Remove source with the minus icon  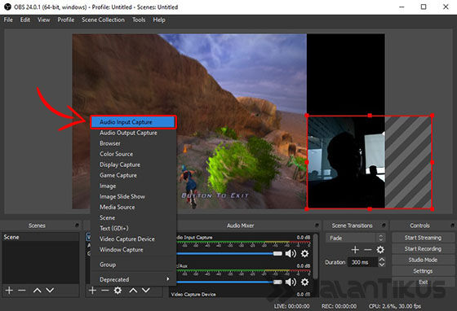point(105,290)
